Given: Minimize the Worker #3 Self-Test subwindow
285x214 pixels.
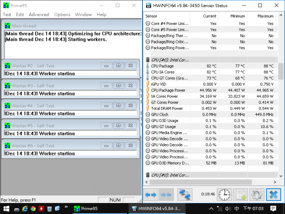Looking at the screenshot, I should click(106, 86).
